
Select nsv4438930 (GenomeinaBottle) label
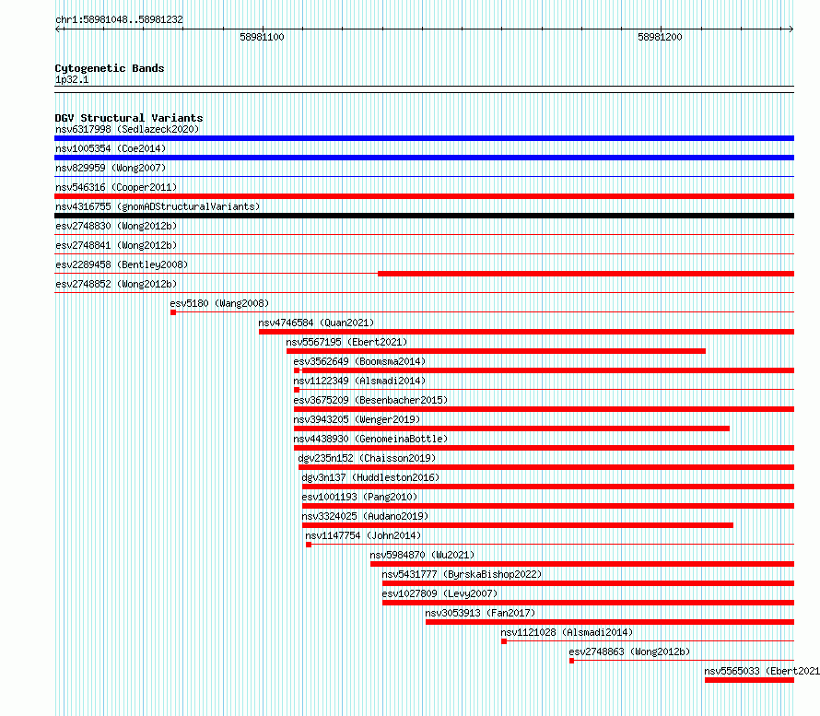click(370, 439)
